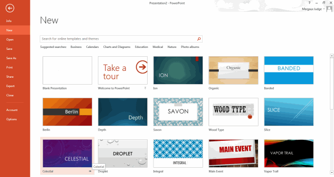Search suggested Nature templates

click(172, 47)
